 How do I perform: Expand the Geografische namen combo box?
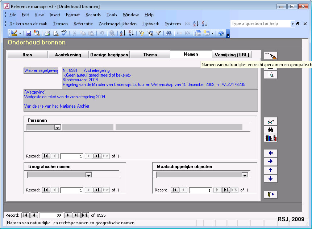coord(88,175)
